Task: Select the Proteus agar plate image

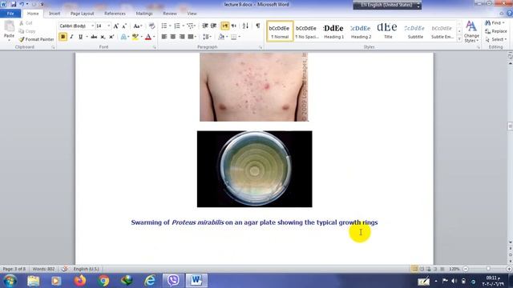Action: 255,169
